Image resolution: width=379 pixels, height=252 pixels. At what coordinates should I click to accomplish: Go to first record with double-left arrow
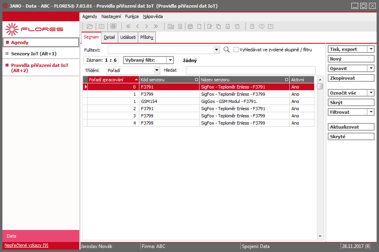pos(128,26)
